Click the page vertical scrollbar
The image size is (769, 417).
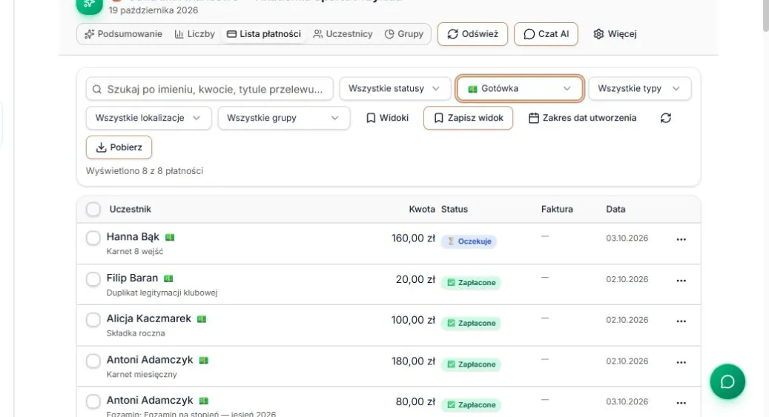(765, 16)
